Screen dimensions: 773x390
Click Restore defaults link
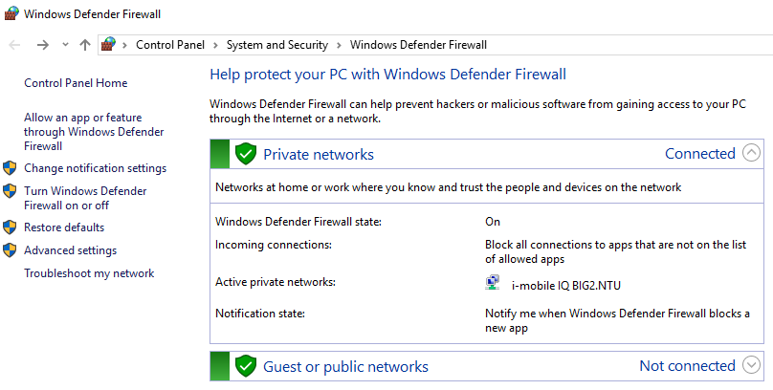(x=64, y=227)
